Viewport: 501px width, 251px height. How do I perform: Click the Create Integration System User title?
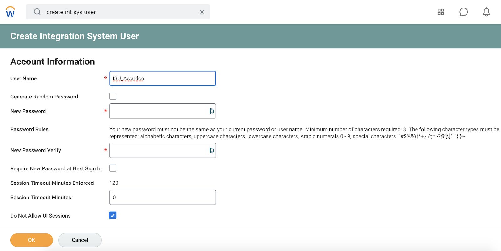[75, 36]
